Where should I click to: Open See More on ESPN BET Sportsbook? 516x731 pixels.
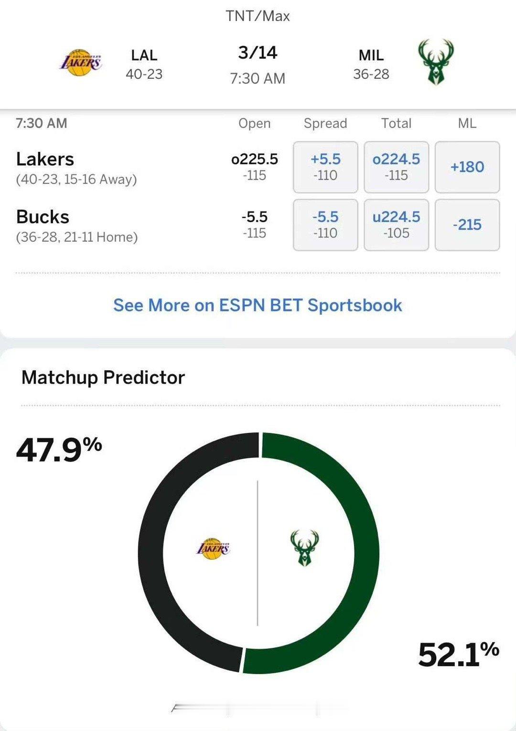[258, 305]
